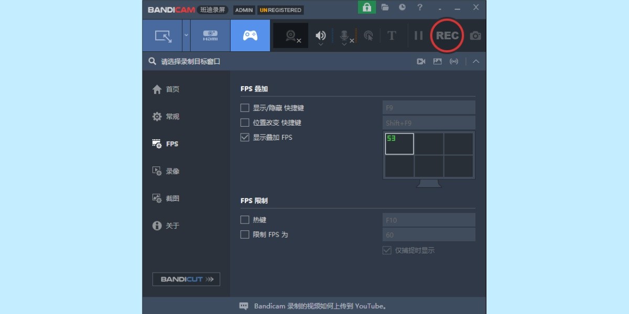The height and width of the screenshot is (314, 629).
Task: Click the REC record button
Action: (447, 35)
